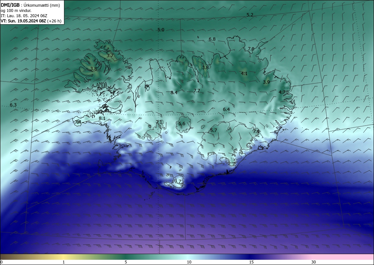Click the 7.1 value on the map
Screen dimensions: 374x265
pos(159,122)
